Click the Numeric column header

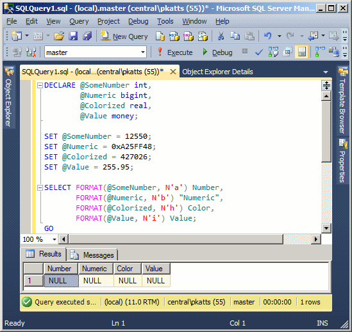point(96,269)
